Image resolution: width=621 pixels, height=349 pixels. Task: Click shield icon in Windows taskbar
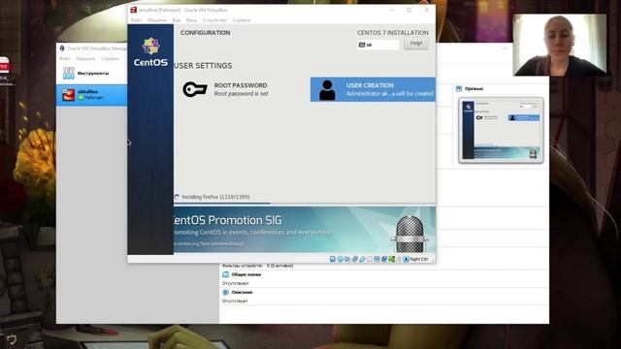12,339
